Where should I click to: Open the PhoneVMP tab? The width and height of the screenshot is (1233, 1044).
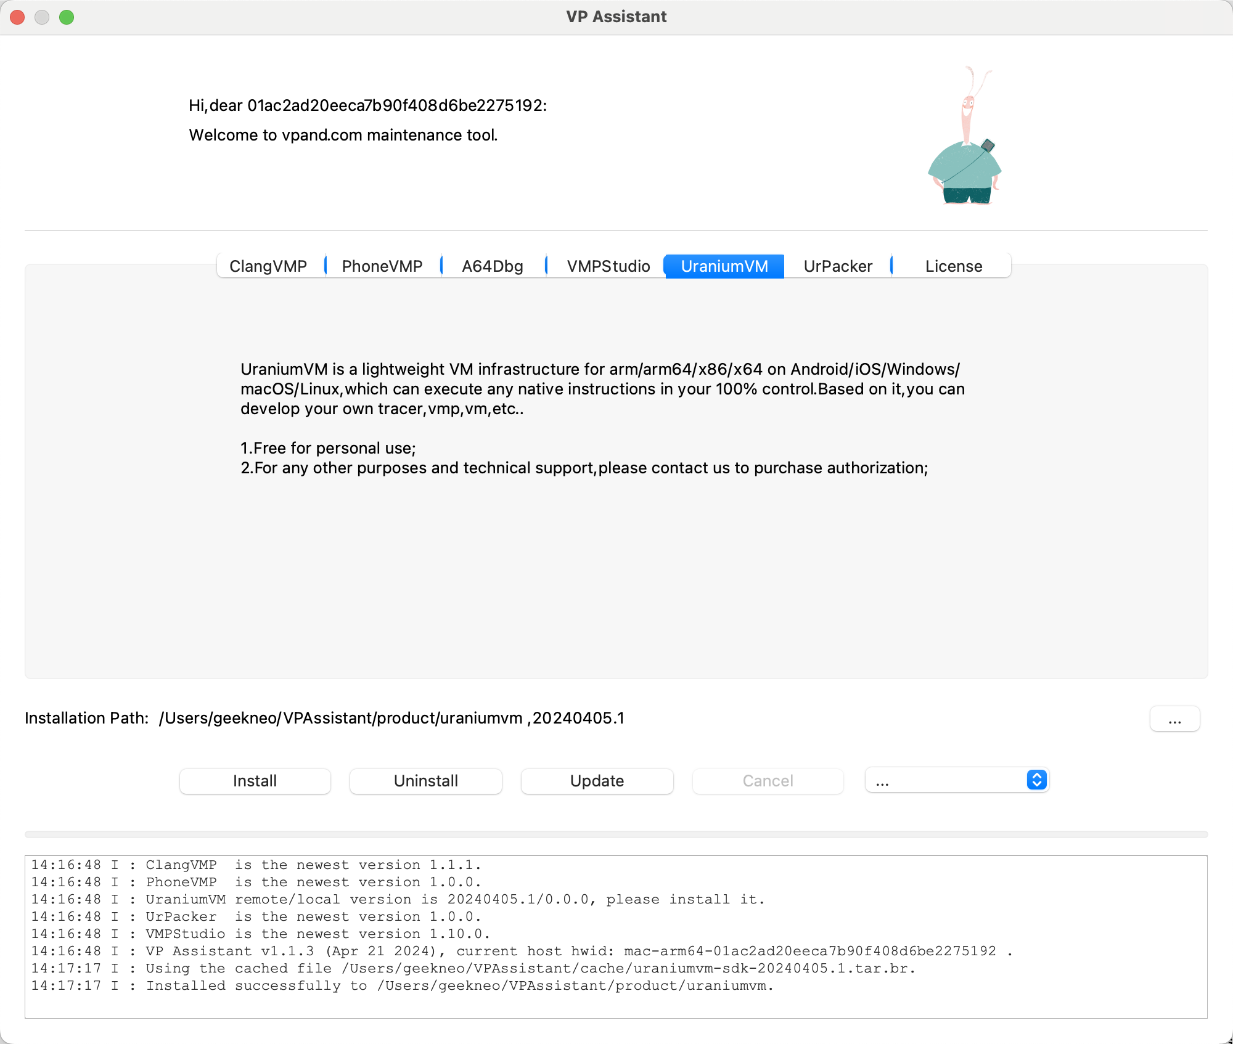382,266
